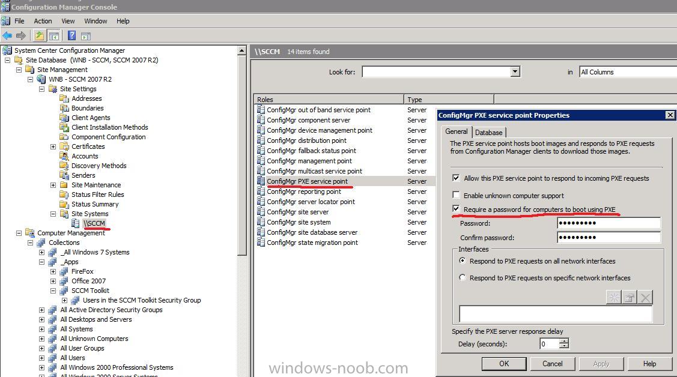This screenshot has height=377, width=677.
Task: Toggle Allow PXE service point to respond checkbox
Action: pyautogui.click(x=456, y=178)
